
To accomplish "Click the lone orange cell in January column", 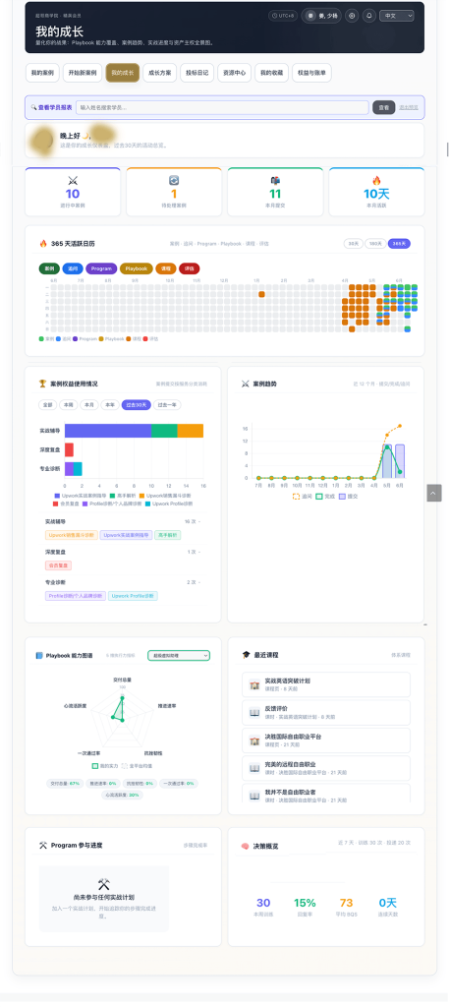I will [262, 294].
